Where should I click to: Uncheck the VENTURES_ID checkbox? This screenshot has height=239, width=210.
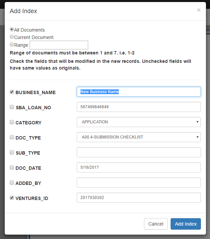(12, 198)
